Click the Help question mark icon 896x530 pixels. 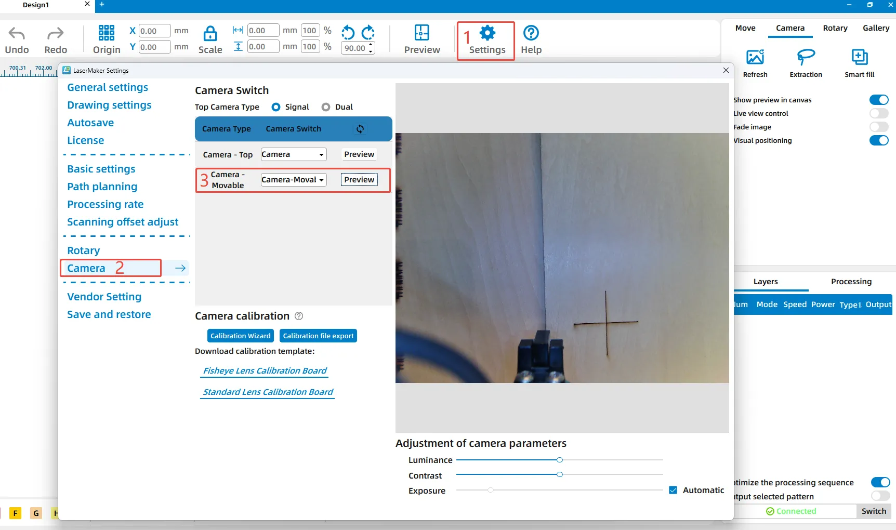pyautogui.click(x=531, y=33)
